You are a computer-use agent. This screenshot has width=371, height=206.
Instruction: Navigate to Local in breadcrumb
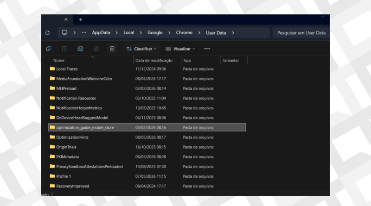pos(129,32)
